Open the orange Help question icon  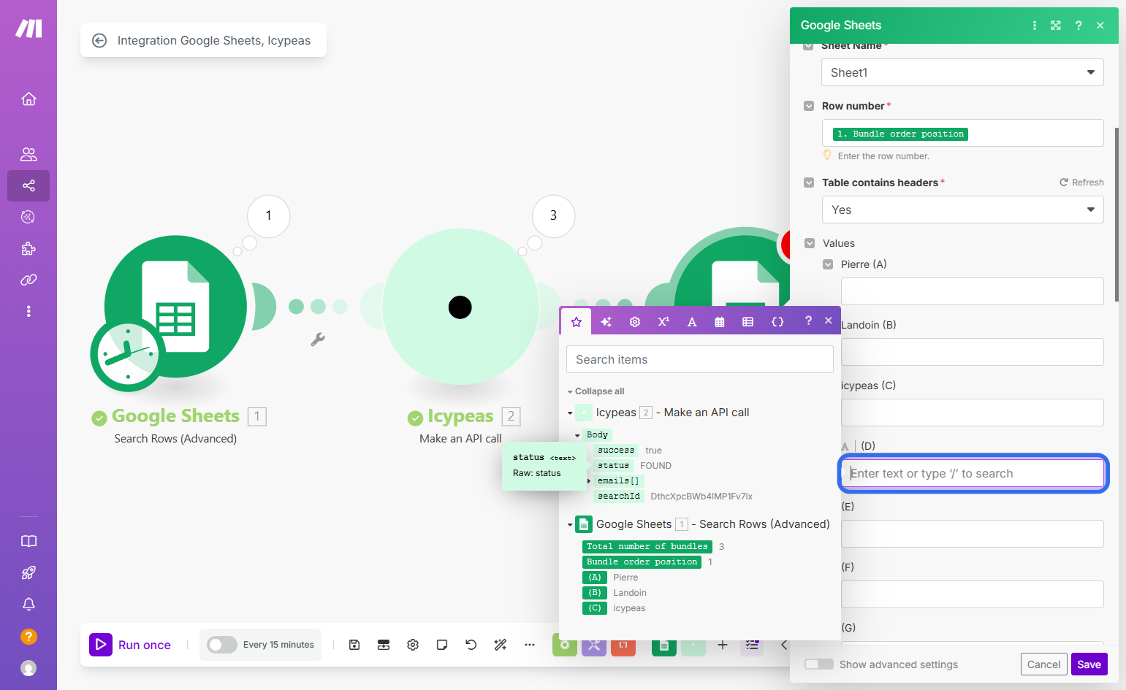tap(28, 637)
